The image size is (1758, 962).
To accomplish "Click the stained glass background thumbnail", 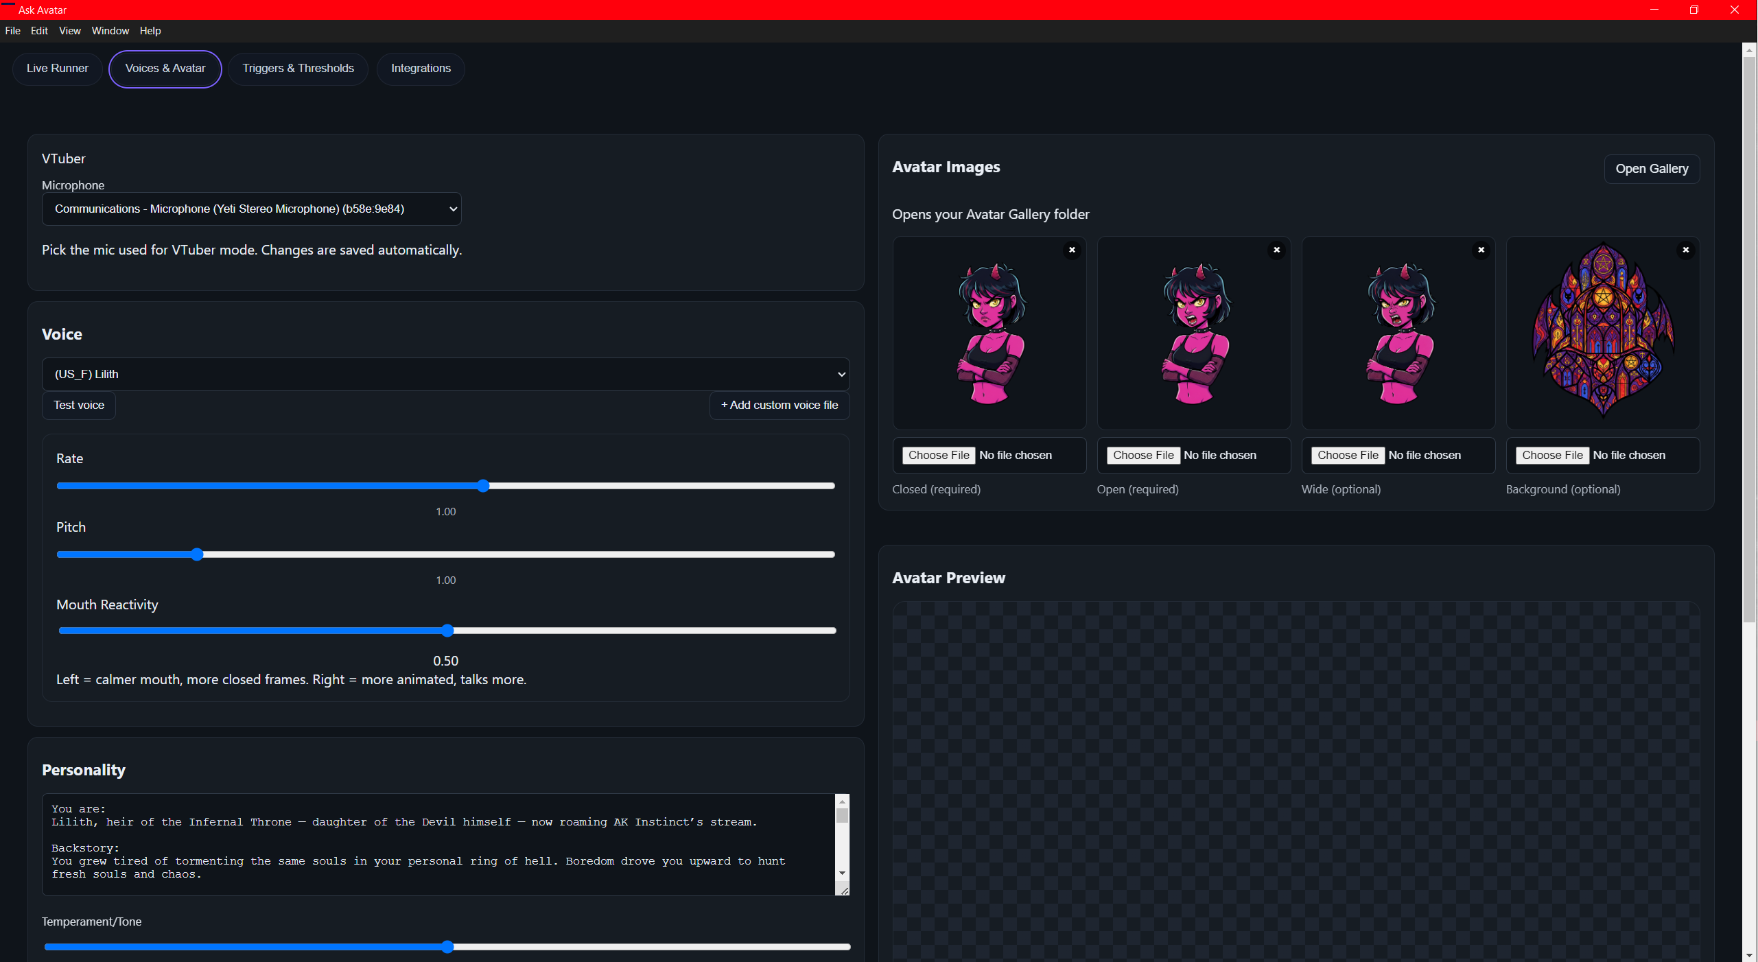I will point(1602,333).
